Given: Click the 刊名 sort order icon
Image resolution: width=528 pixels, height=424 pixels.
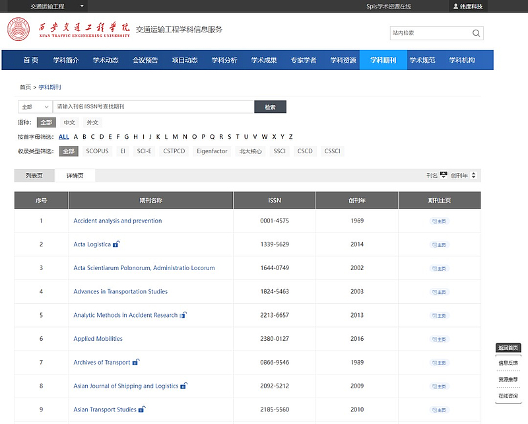Looking at the screenshot, I should point(444,175).
